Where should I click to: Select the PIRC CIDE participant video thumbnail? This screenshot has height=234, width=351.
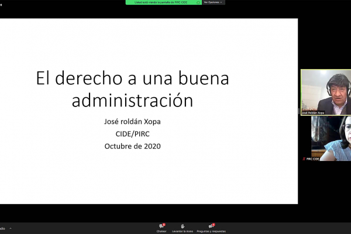pyautogui.click(x=331, y=139)
